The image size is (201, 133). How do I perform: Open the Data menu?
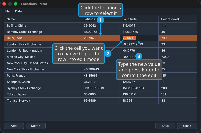18,11
